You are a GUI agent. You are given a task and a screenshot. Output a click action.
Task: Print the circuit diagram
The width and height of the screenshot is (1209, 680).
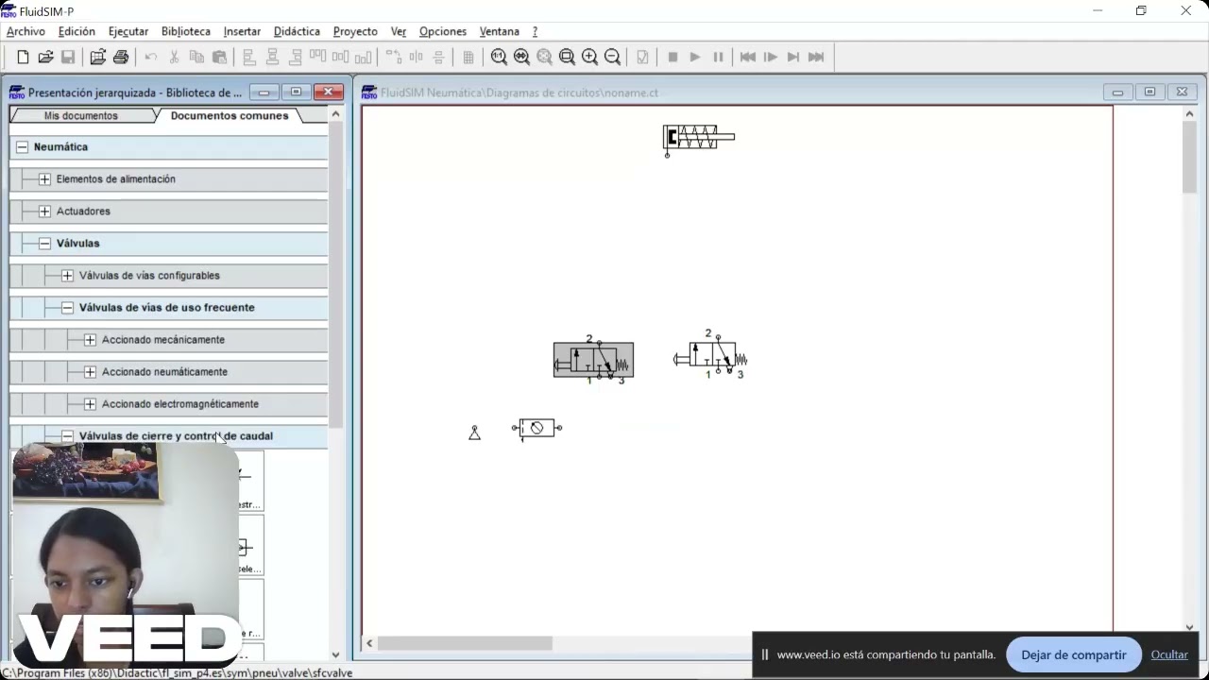tap(121, 58)
